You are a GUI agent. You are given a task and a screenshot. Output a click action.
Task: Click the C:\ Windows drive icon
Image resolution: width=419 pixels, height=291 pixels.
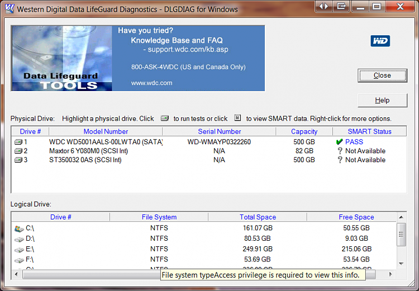tap(19, 229)
